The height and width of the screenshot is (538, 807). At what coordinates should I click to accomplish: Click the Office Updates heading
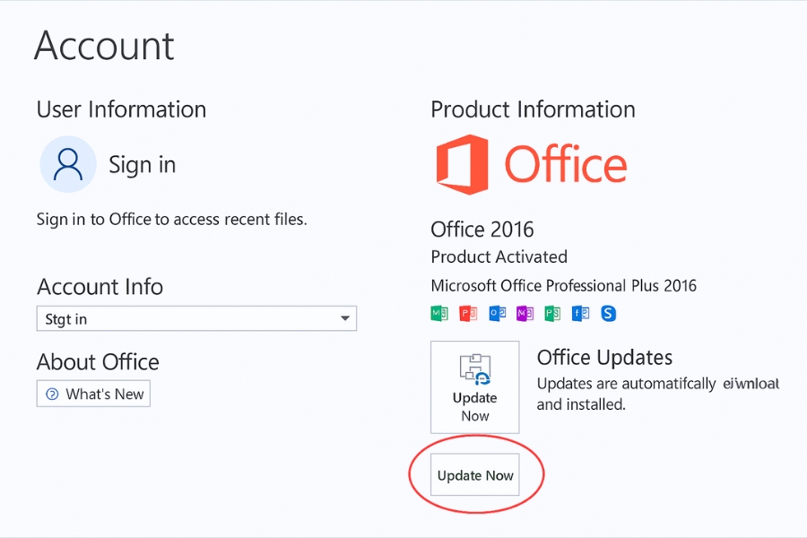coord(604,358)
